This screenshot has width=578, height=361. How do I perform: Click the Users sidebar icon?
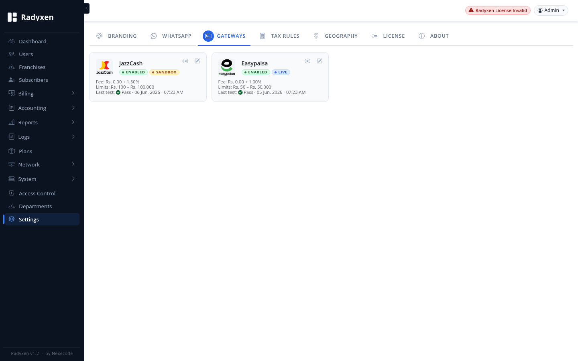[x=12, y=54]
